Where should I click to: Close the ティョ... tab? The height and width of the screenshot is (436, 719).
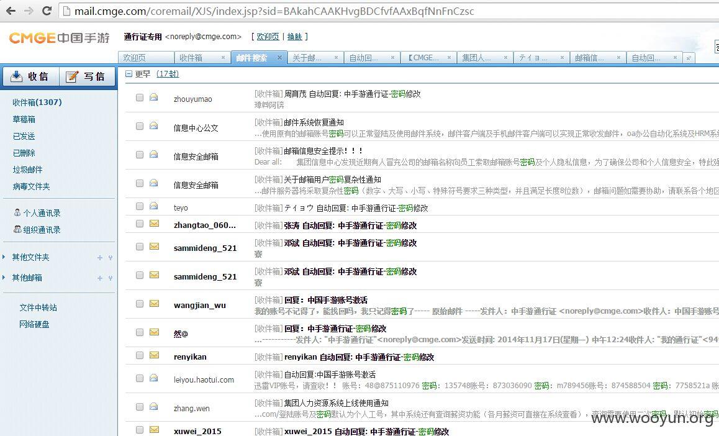coord(562,58)
